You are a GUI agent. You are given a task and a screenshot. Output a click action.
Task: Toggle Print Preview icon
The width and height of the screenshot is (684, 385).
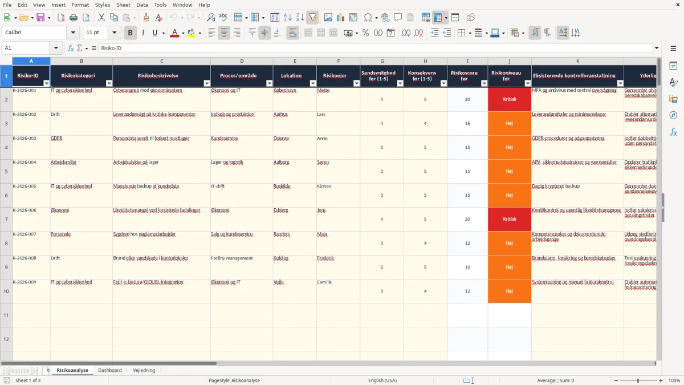point(86,18)
